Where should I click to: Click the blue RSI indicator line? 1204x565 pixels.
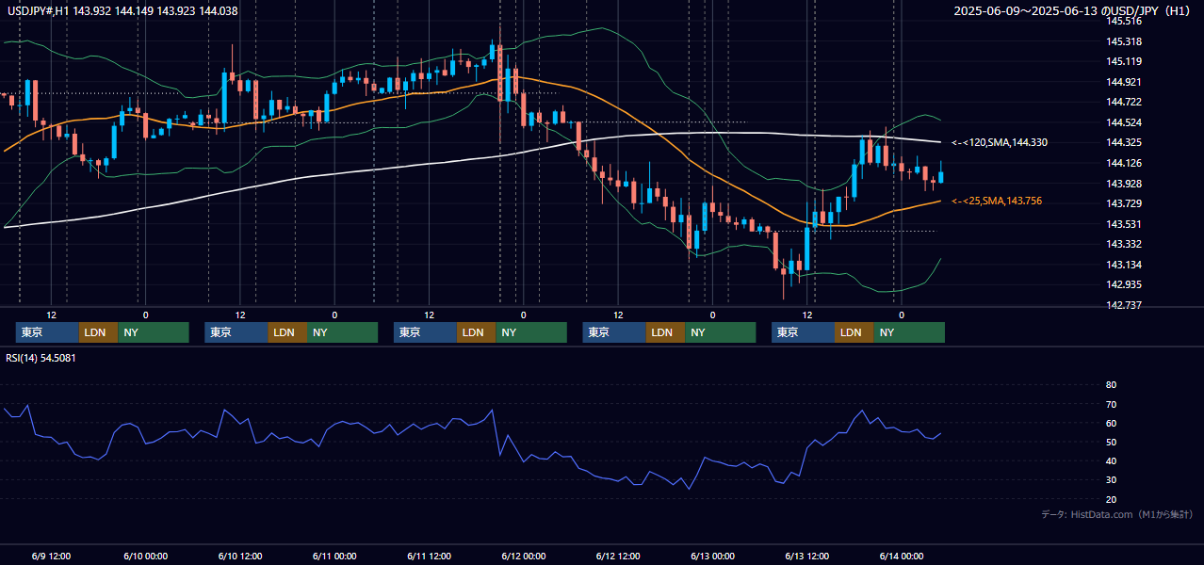coord(471,425)
